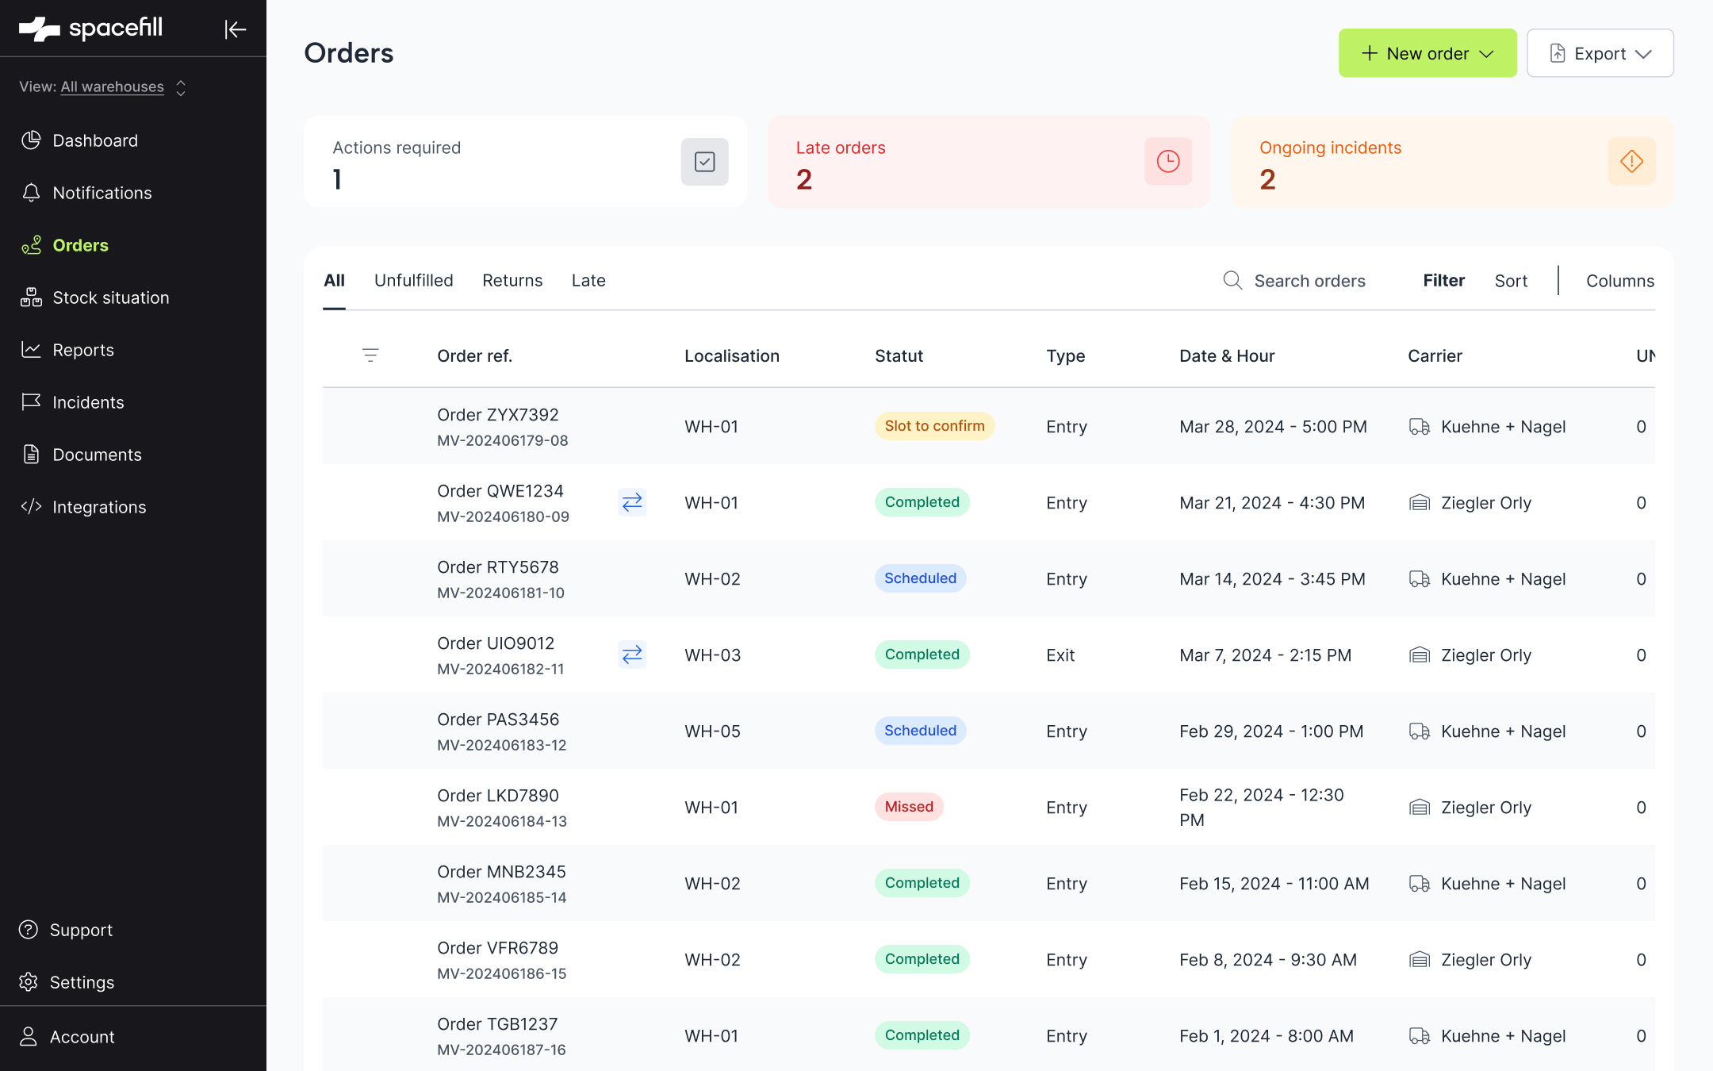Open Orders in the sidebar

pos(80,245)
